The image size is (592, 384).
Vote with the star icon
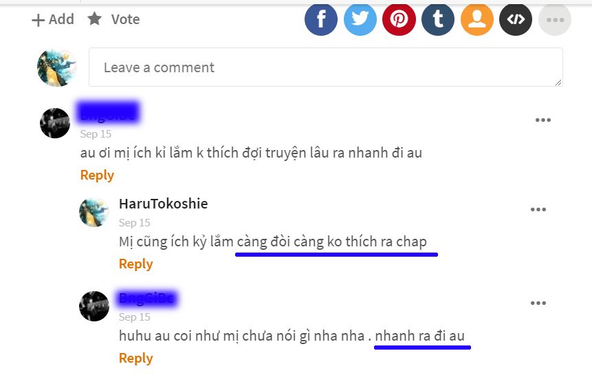click(113, 19)
